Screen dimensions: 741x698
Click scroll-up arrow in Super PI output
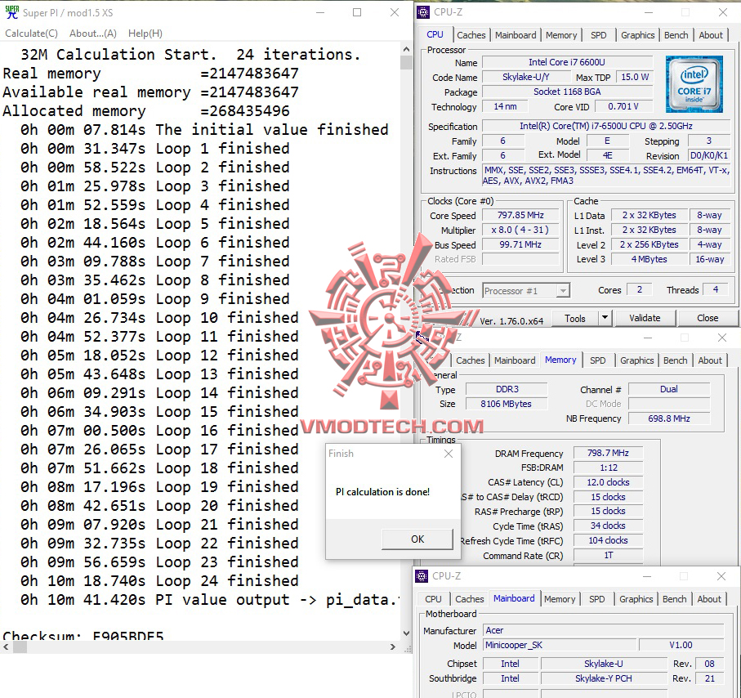pyautogui.click(x=406, y=48)
